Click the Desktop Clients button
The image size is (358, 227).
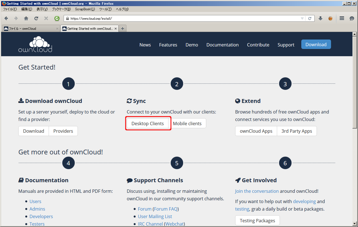tap(148, 124)
